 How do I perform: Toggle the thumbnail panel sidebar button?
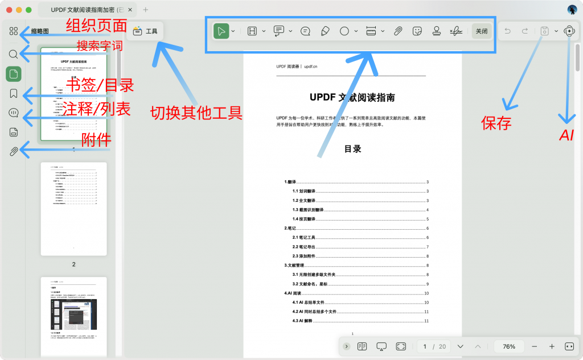tap(14, 74)
